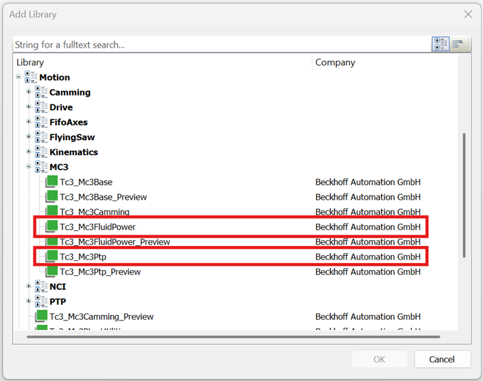This screenshot has height=381, width=483.
Task: Switch to flat list view icon
Action: pos(458,44)
